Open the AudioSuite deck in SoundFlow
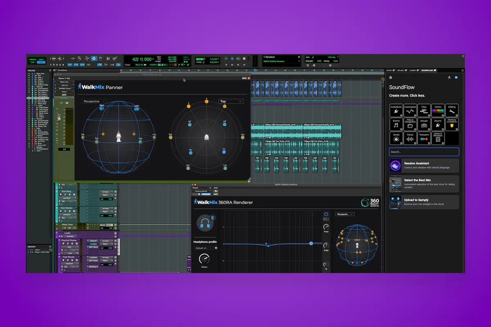This screenshot has width=491, height=327. pyautogui.click(x=396, y=110)
